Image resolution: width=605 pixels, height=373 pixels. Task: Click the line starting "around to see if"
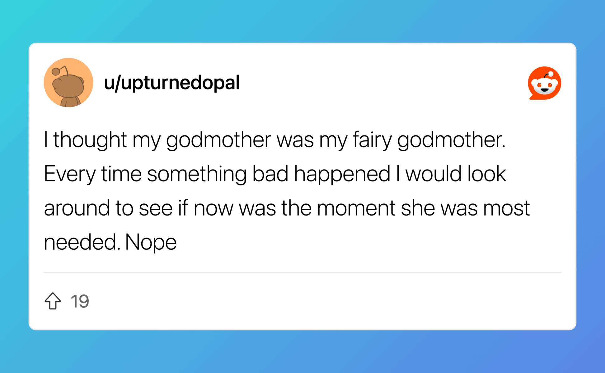[x=286, y=208]
